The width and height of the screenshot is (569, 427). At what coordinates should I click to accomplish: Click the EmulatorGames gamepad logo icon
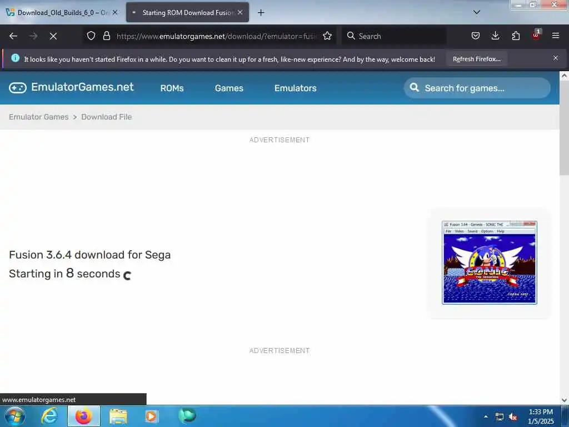(x=17, y=88)
